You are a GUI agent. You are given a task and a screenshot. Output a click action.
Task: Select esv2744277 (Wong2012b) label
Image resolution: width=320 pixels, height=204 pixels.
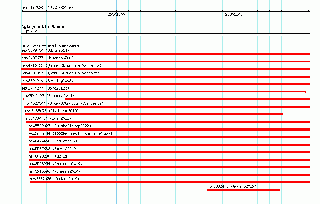[45, 88]
